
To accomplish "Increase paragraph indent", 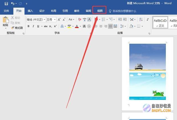I will pos(125,19).
